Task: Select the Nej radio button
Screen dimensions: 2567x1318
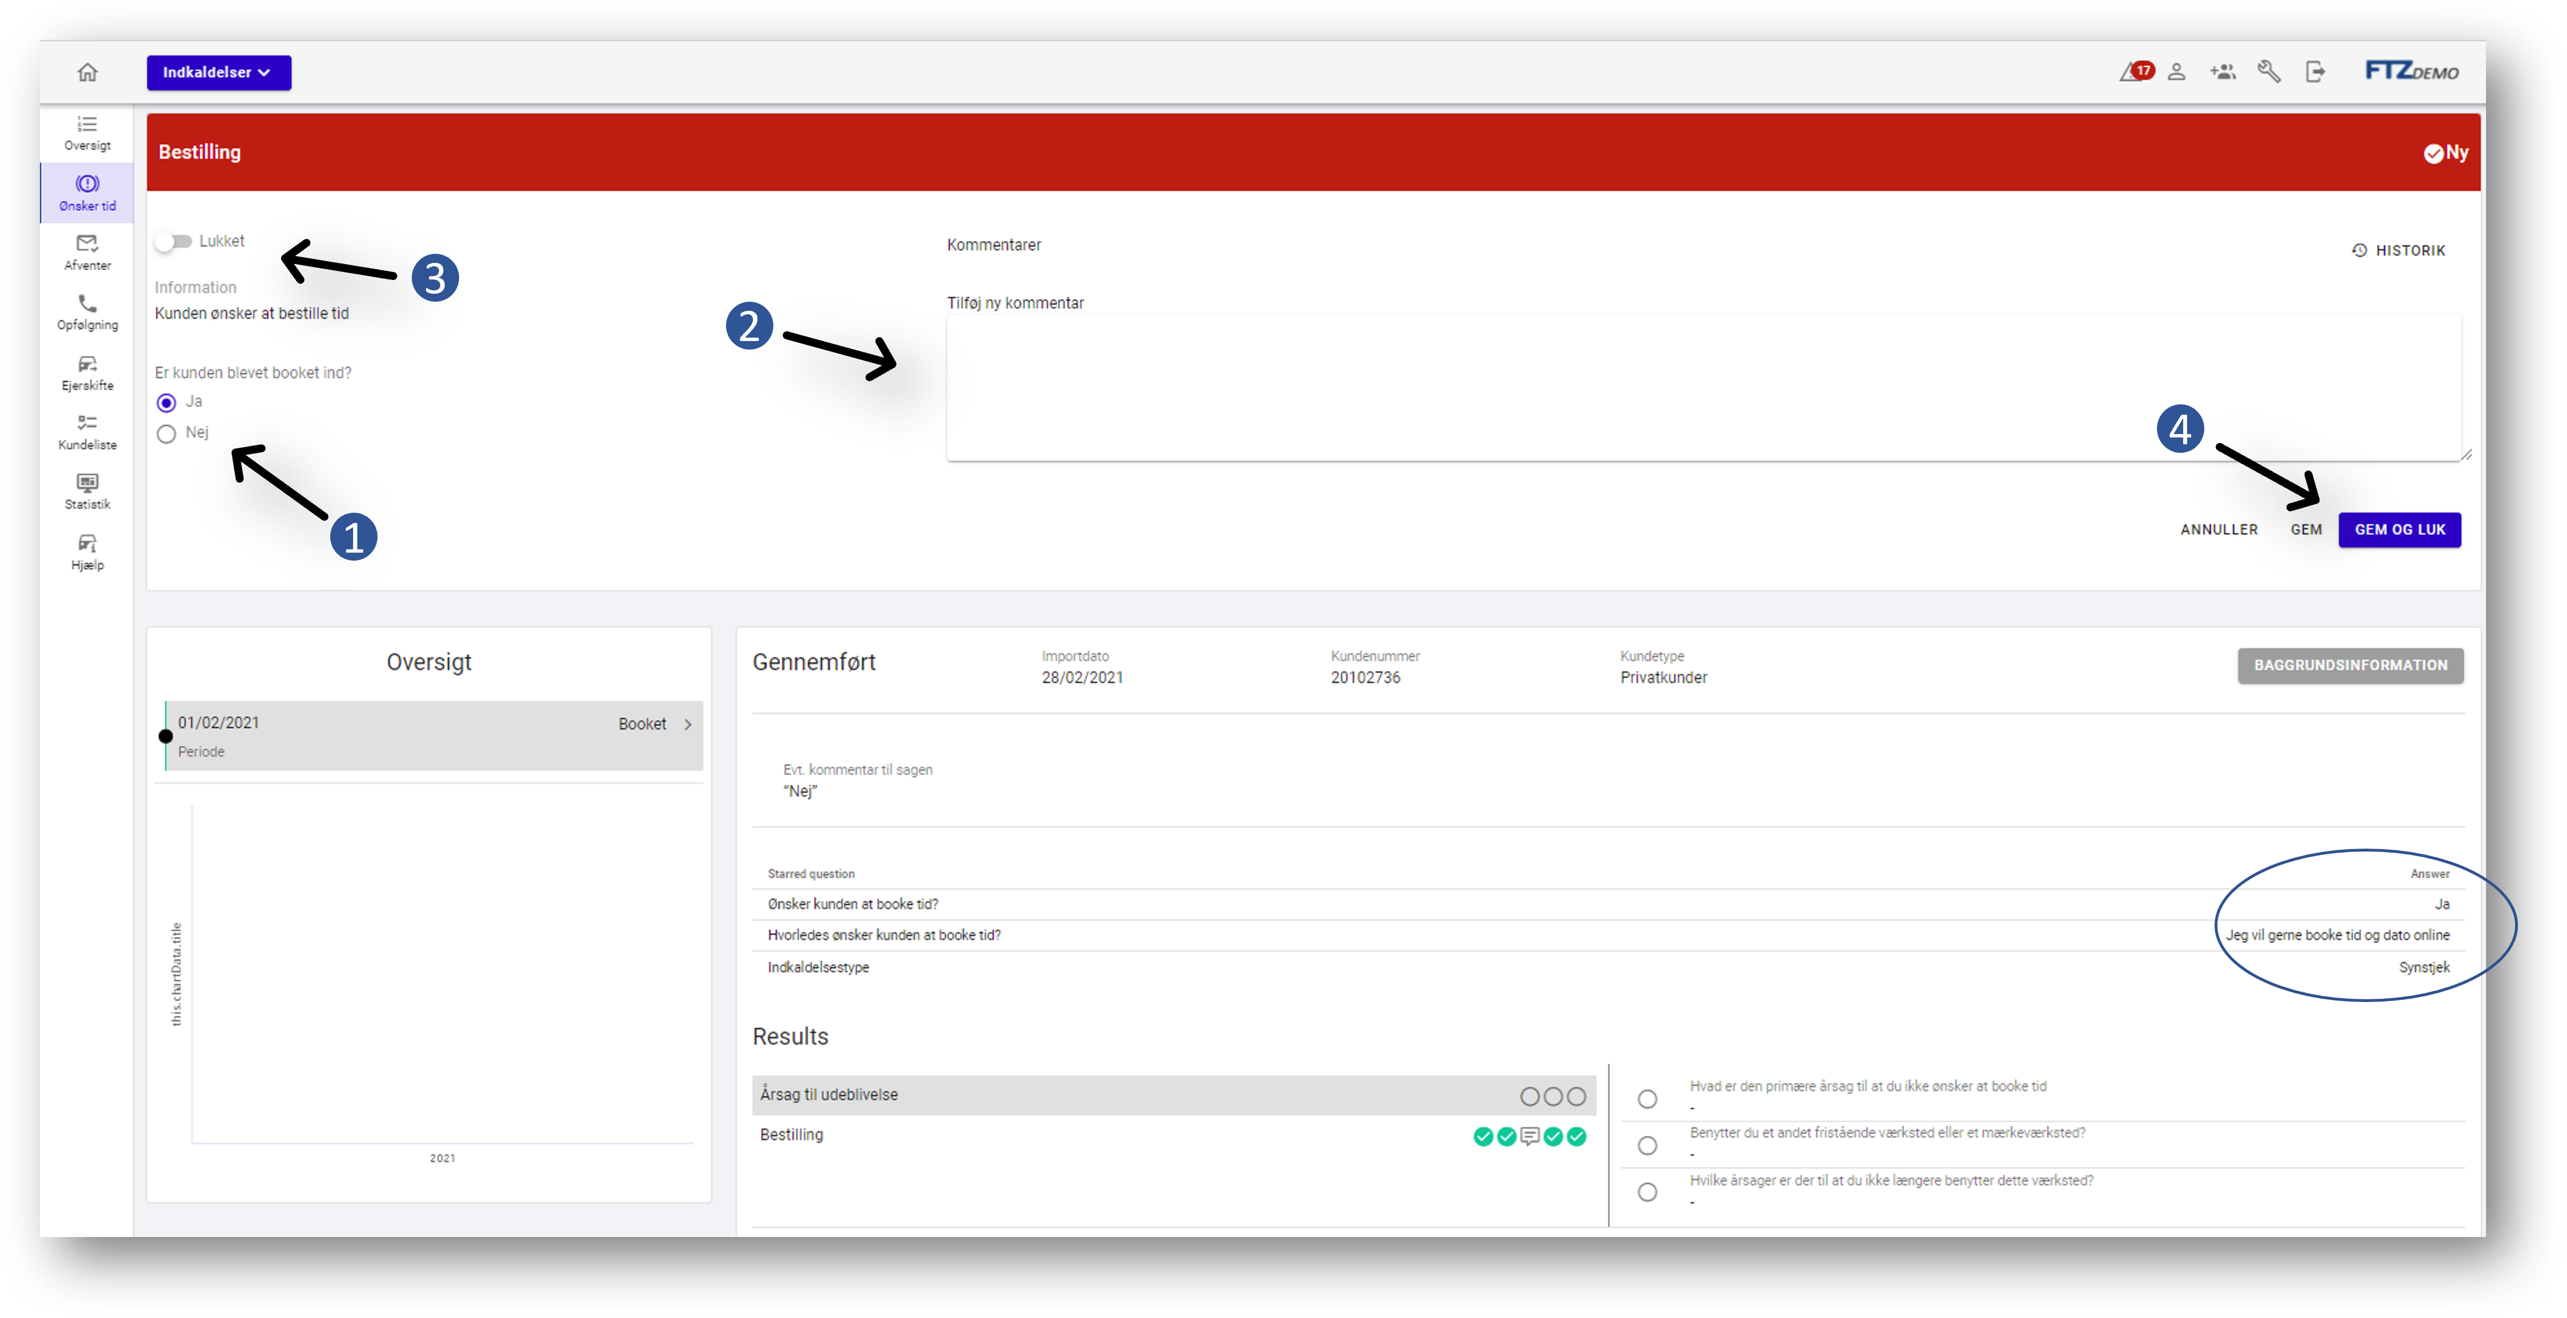Action: pos(167,433)
